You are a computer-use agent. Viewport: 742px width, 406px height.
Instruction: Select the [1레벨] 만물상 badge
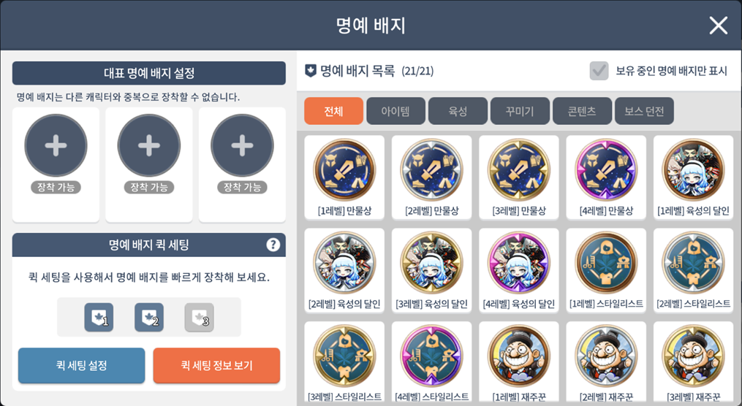pyautogui.click(x=344, y=177)
